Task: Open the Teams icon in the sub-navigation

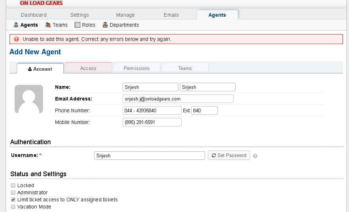Action: coord(48,25)
